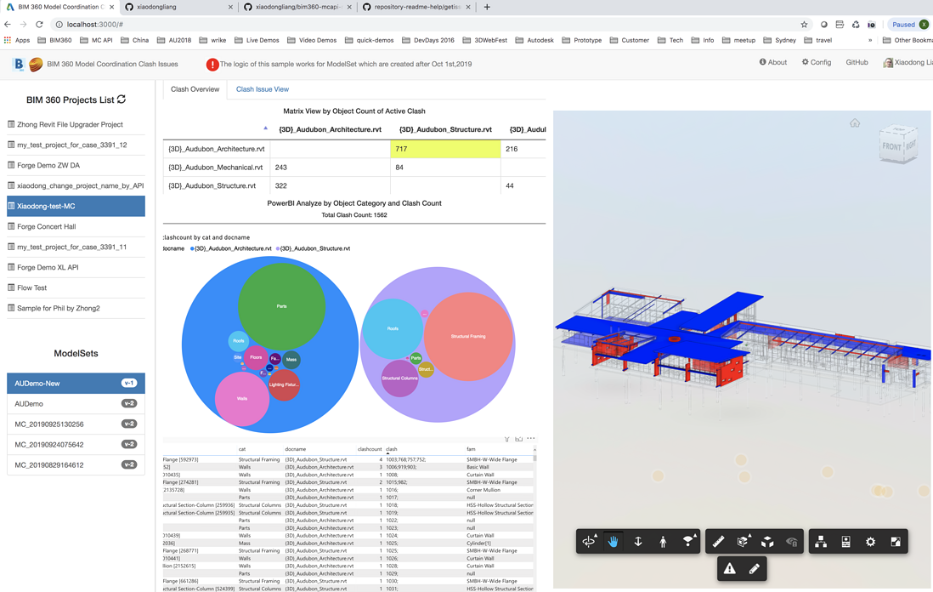Viewport: 933px width, 592px height.
Task: Select Zhong Revit File Upgrader Project
Action: tap(76, 124)
